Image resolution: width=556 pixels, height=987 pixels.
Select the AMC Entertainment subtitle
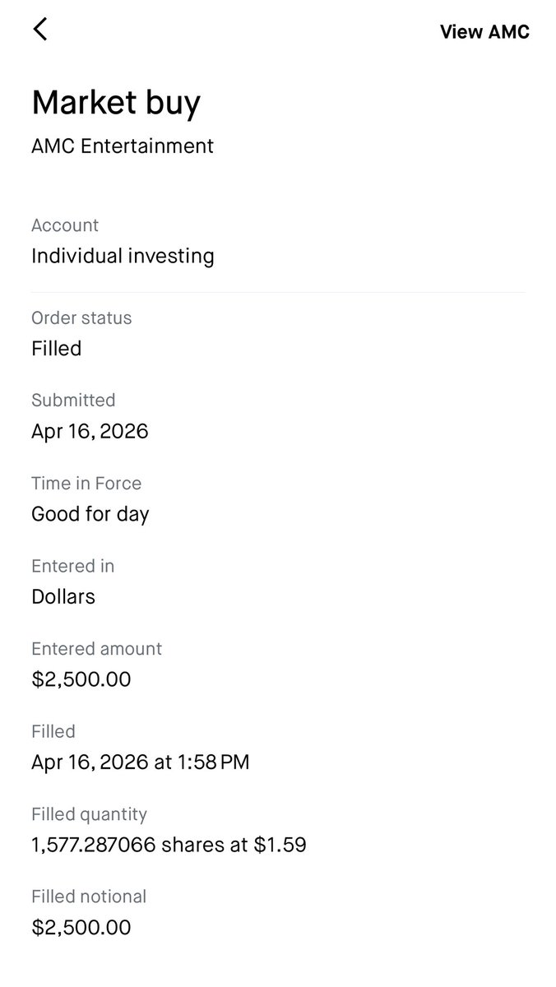click(123, 146)
